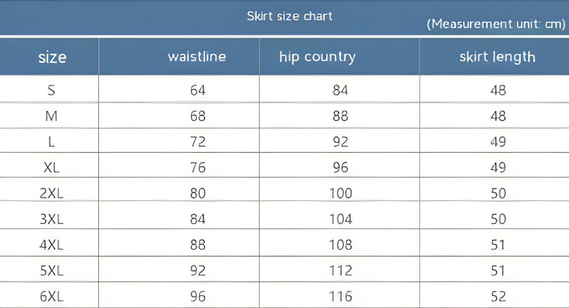The height and width of the screenshot is (308, 569).
Task: Click waistline value 92 in 5XL row
Action: tap(198, 271)
